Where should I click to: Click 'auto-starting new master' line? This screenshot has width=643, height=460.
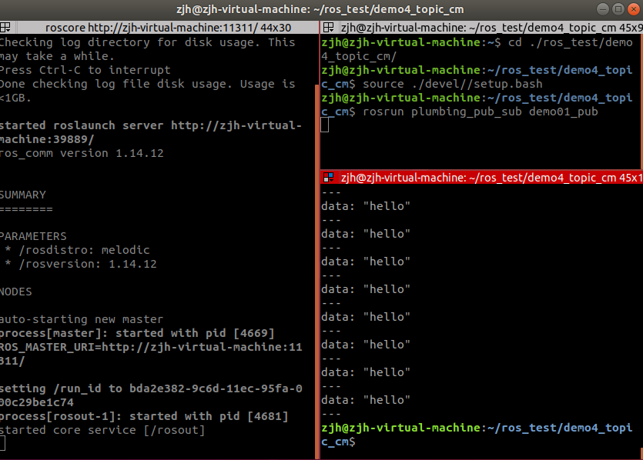(82, 319)
